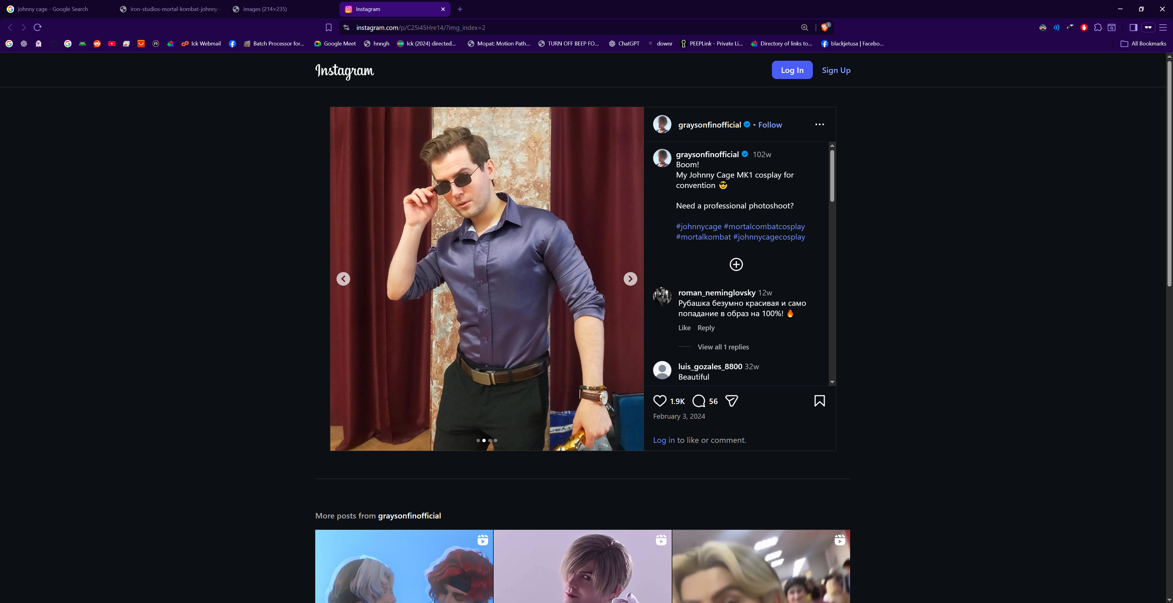This screenshot has height=603, width=1173.
Task: Switch to johnny cage Google Search tab
Action: click(52, 9)
